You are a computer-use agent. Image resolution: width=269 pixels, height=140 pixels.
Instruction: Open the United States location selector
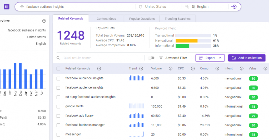[156, 7]
